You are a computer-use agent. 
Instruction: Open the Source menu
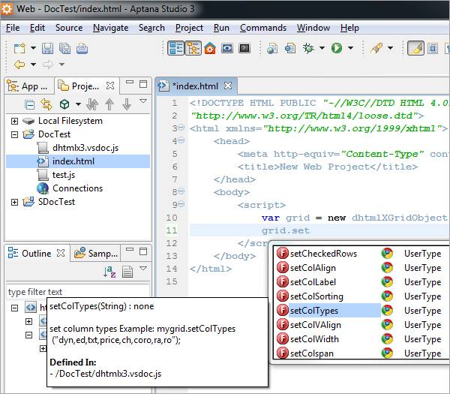[69, 28]
